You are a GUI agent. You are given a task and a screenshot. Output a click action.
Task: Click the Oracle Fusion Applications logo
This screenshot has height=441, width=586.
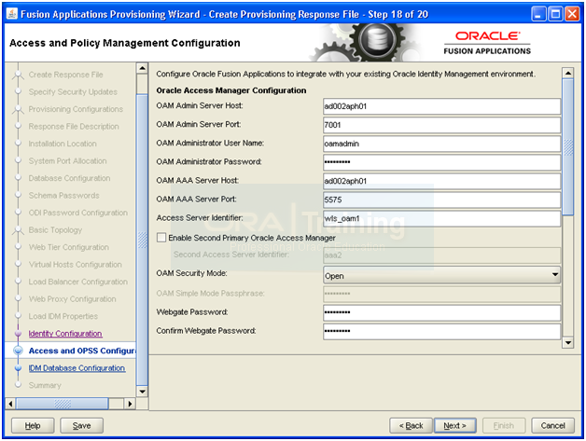487,43
